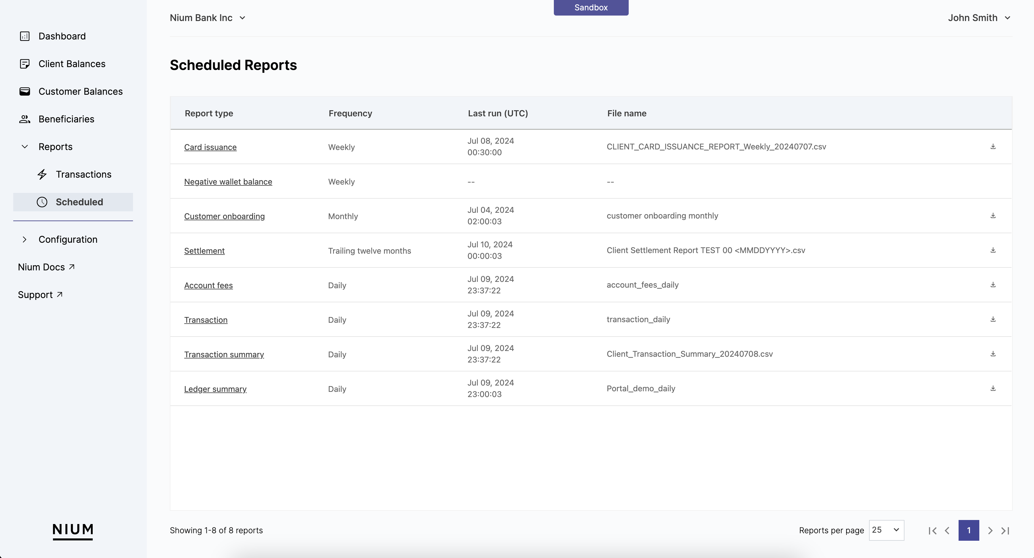Click the Scheduled clock icon
This screenshot has width=1034, height=558.
tap(42, 202)
